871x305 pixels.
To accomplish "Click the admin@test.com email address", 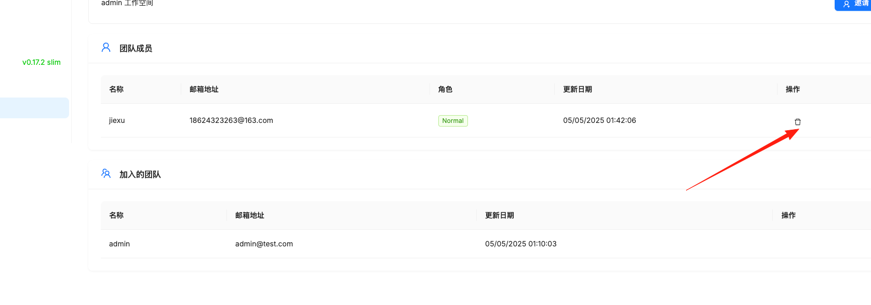I will [x=264, y=244].
